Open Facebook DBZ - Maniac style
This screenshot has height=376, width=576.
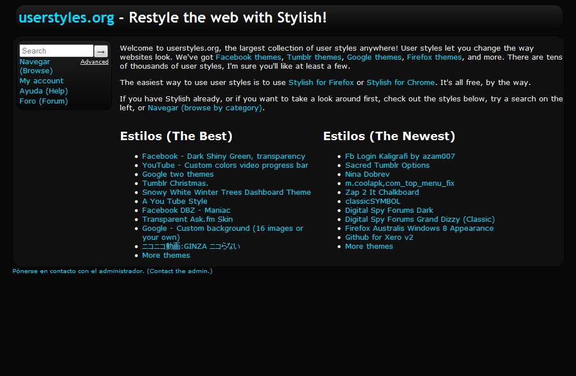click(186, 211)
